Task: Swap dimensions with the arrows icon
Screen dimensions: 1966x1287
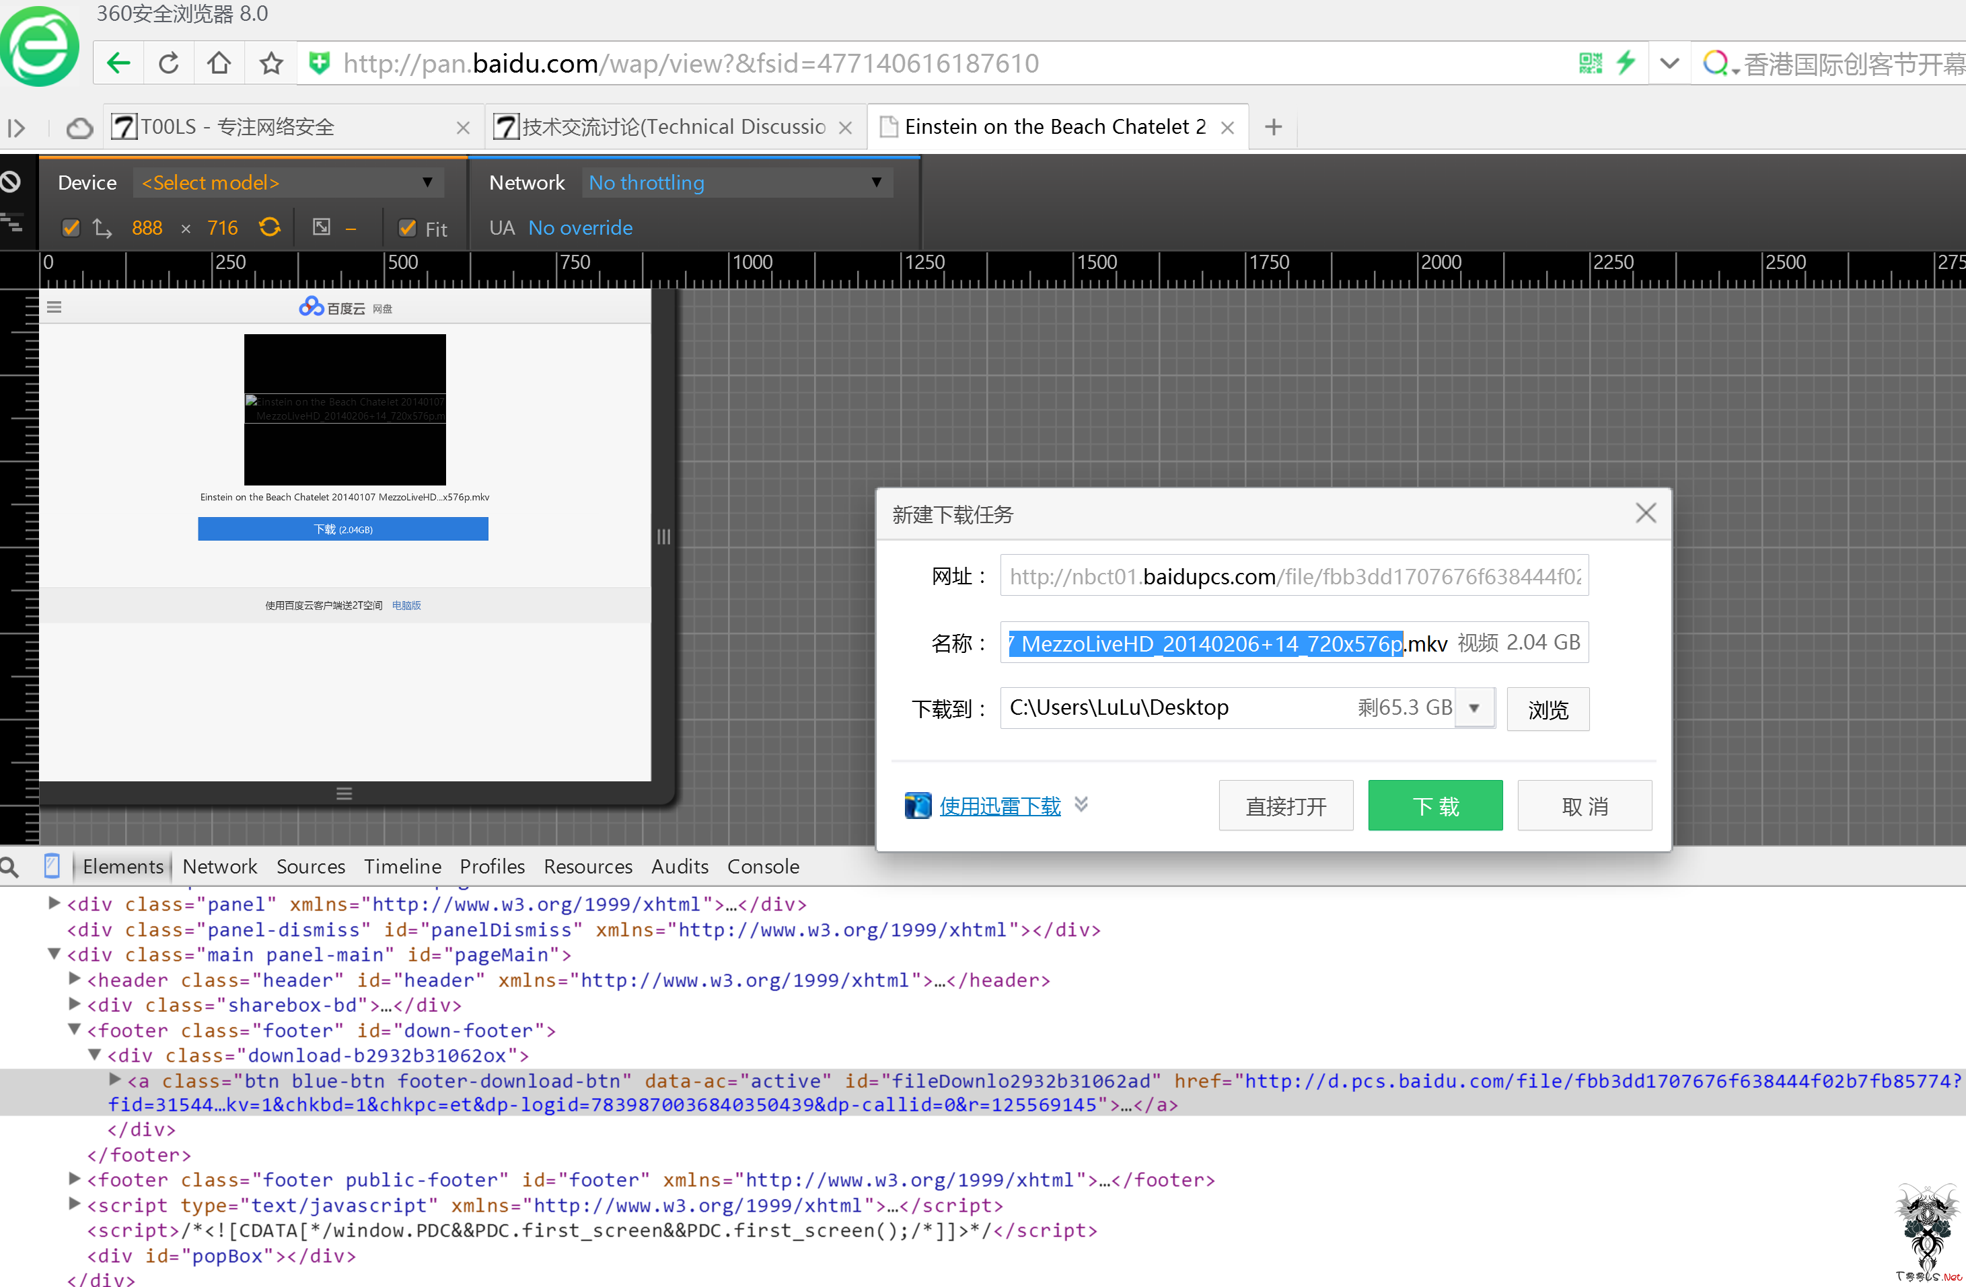Action: click(x=102, y=228)
